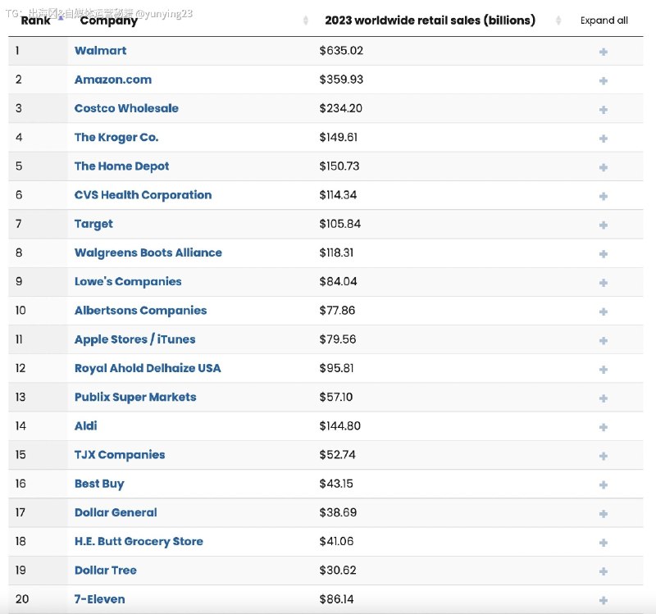Open H.E. Butt Grocery Store link
656x614 pixels.
(x=139, y=541)
